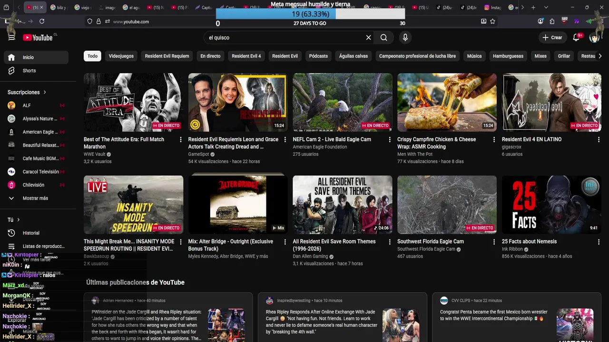
Task: Select the Resident Evil Requiem chip
Action: pos(167,56)
